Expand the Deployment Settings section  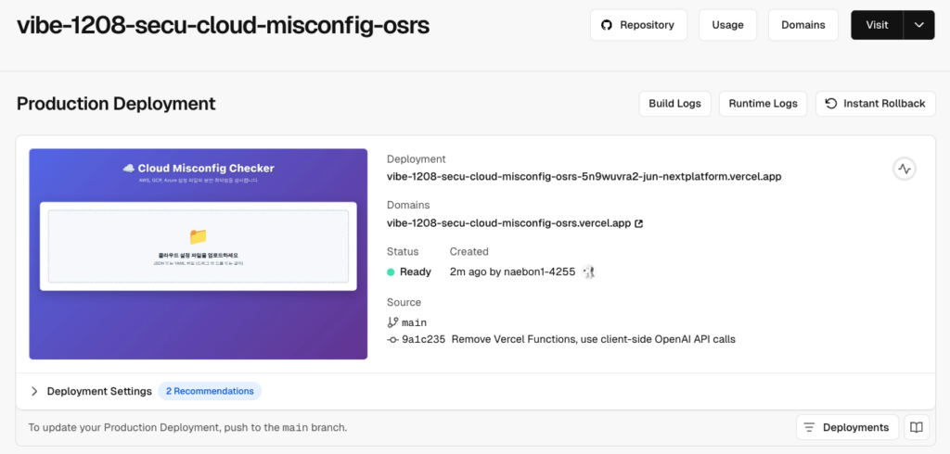coord(90,391)
